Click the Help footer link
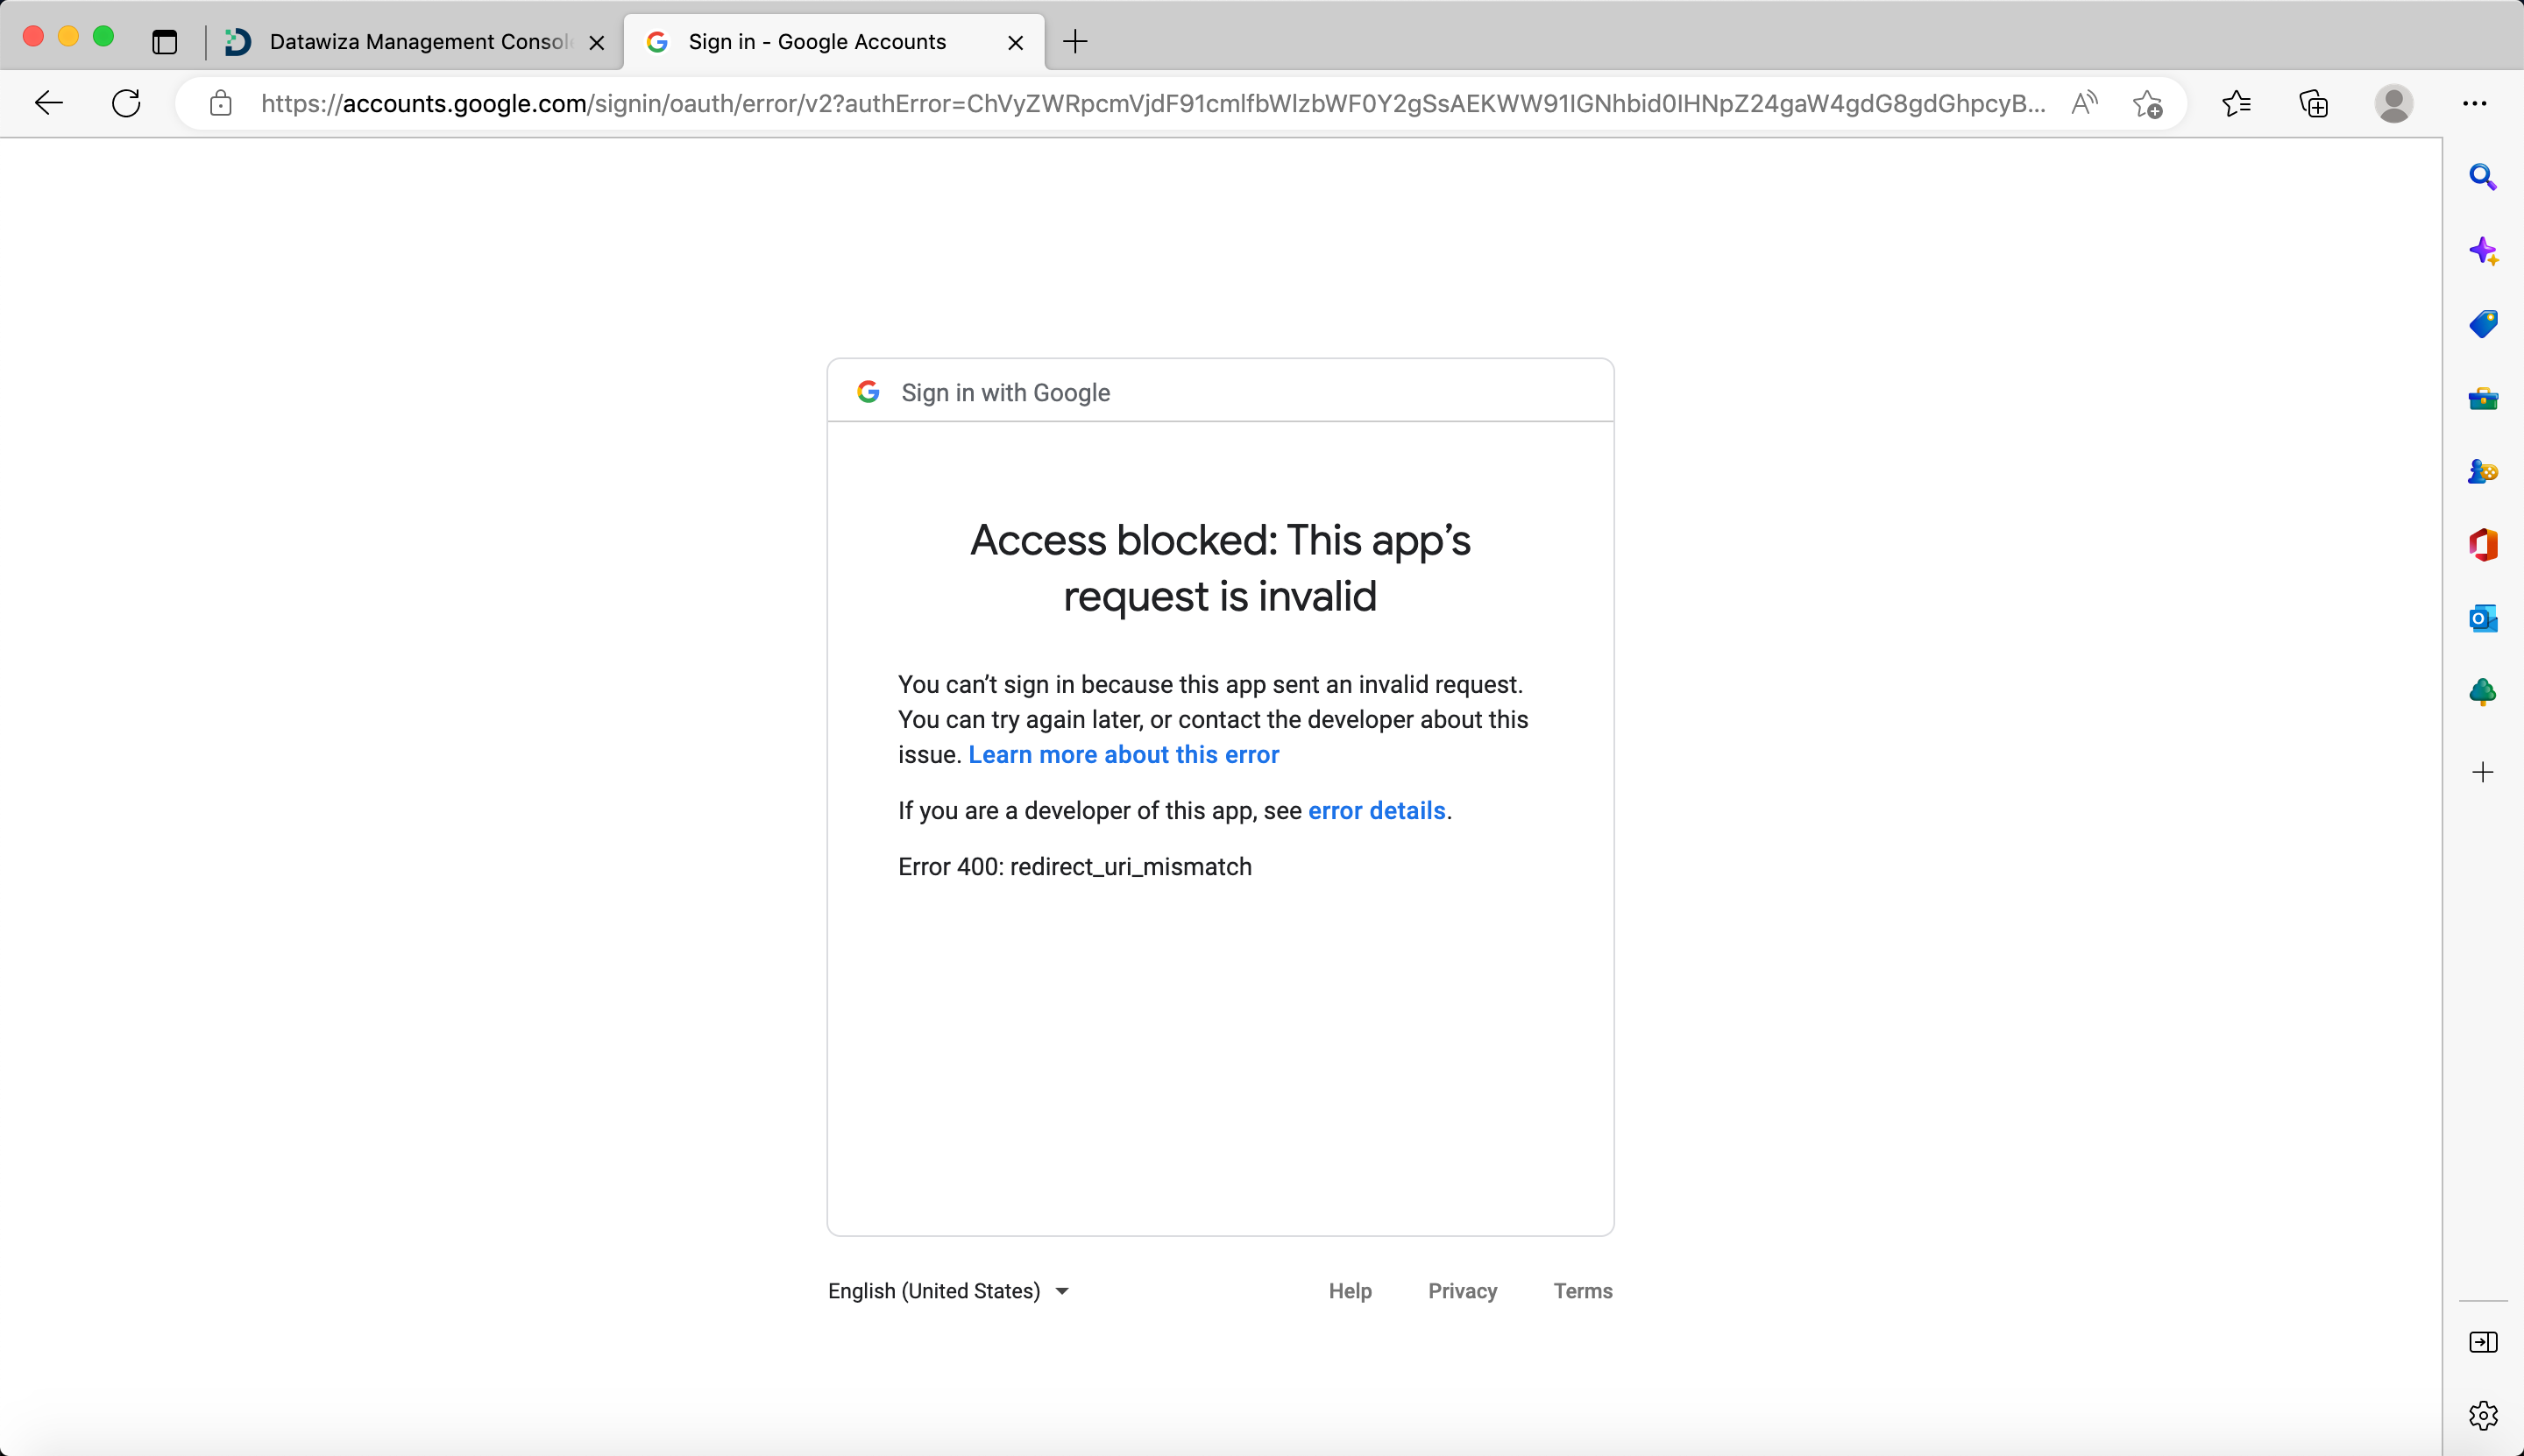The image size is (2524, 1456). coord(1349,1290)
